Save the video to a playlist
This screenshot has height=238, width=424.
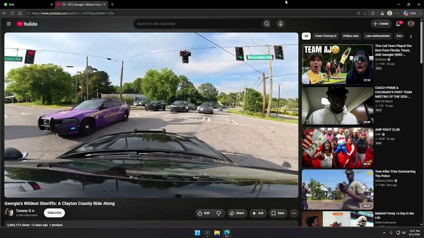[278, 213]
